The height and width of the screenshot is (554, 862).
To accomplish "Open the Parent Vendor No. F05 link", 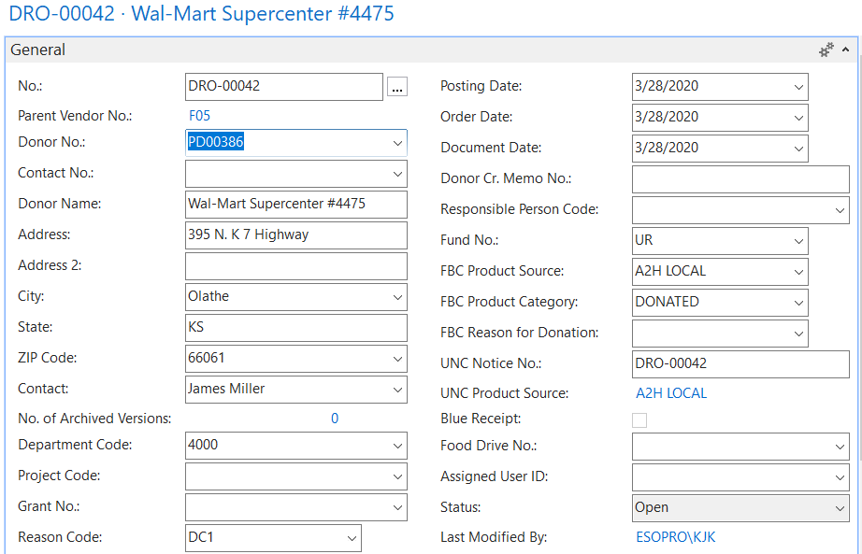I will tap(199, 116).
